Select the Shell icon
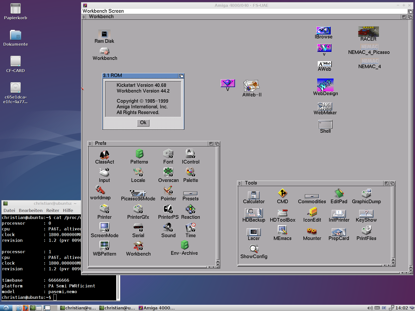This screenshot has width=415, height=311. pos(325,124)
